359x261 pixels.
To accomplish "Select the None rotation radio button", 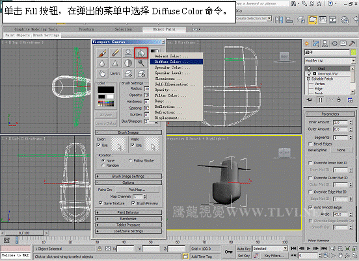I will pyautogui.click(x=103, y=160).
